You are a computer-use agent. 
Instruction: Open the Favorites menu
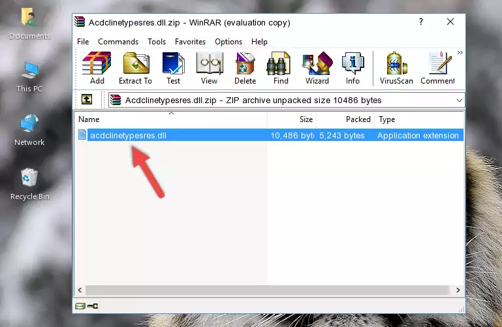pos(190,42)
